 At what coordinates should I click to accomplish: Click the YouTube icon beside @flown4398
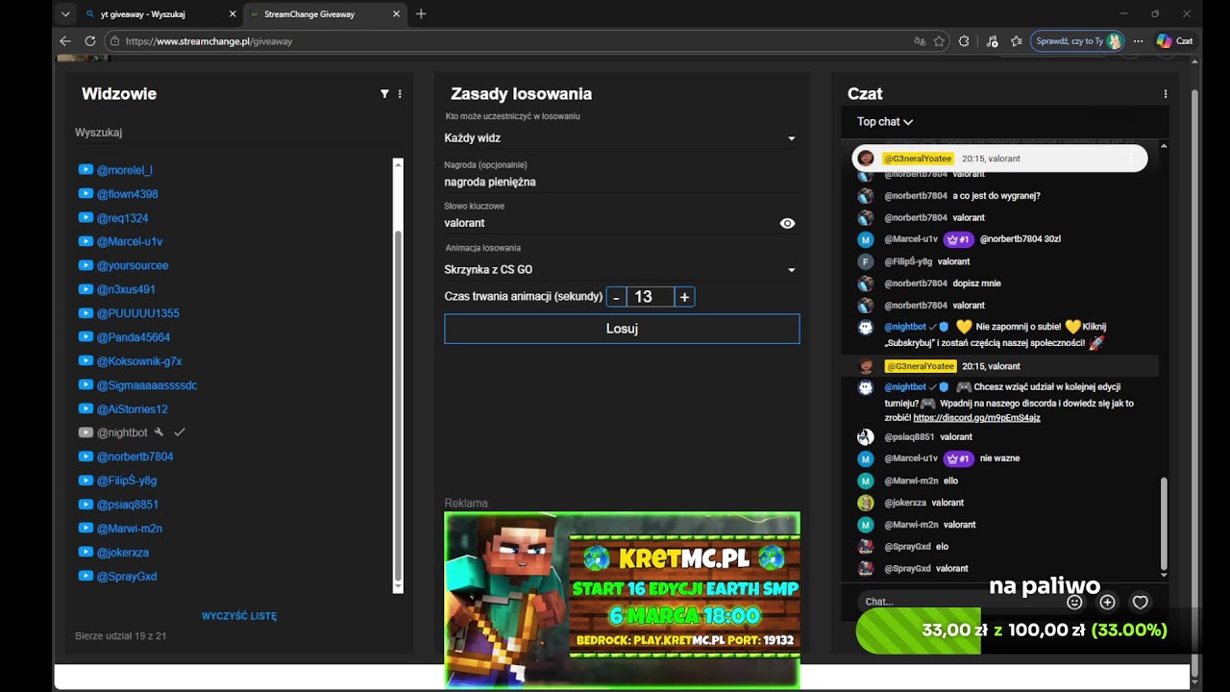pos(86,194)
